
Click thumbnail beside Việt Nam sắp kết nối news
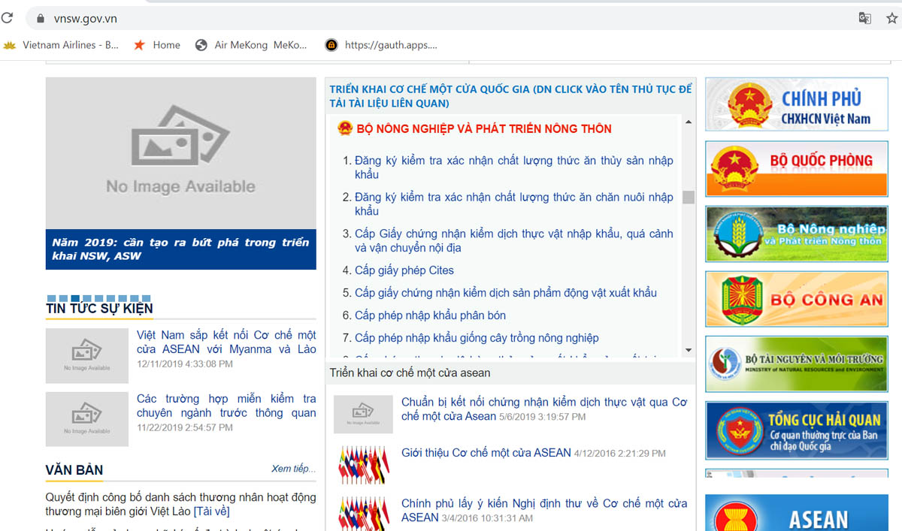[x=86, y=355]
